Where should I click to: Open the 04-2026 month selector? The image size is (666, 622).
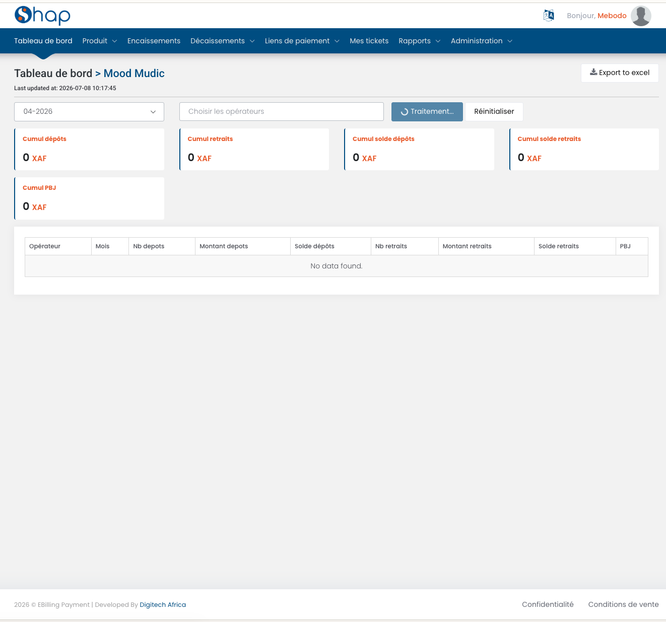point(89,112)
